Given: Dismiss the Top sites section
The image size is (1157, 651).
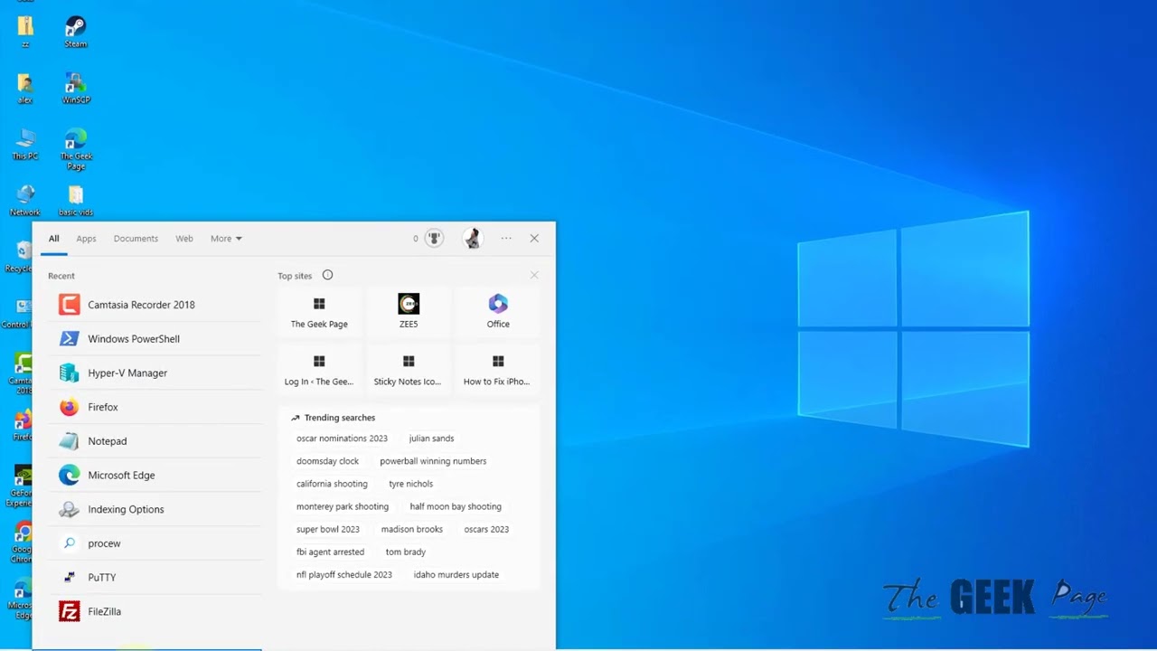Looking at the screenshot, I should point(534,275).
